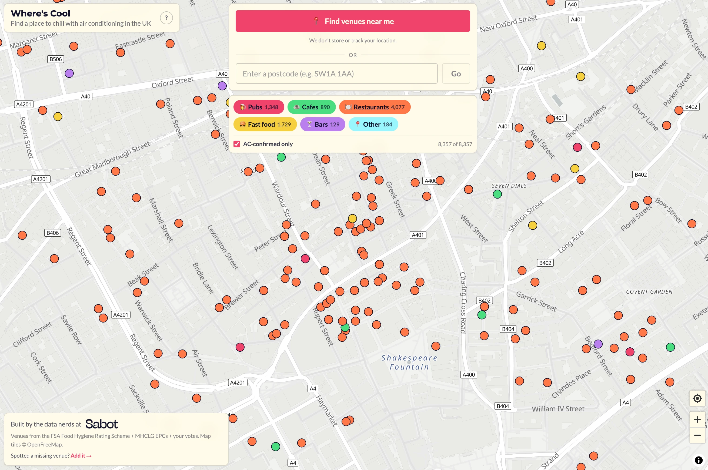The height and width of the screenshot is (470, 708).
Task: Click the Shakespeare Fountain label
Action: click(409, 362)
